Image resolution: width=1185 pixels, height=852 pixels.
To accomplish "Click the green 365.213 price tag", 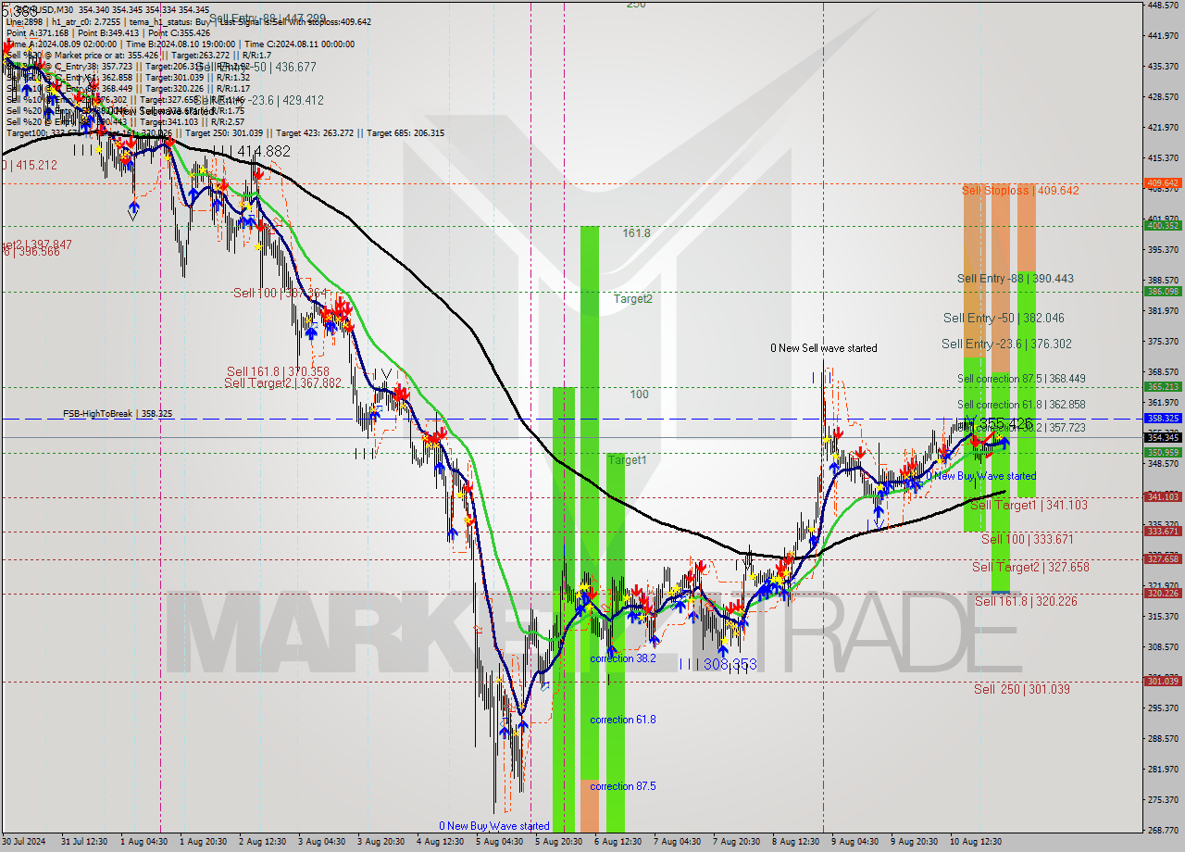I will click(x=1163, y=386).
